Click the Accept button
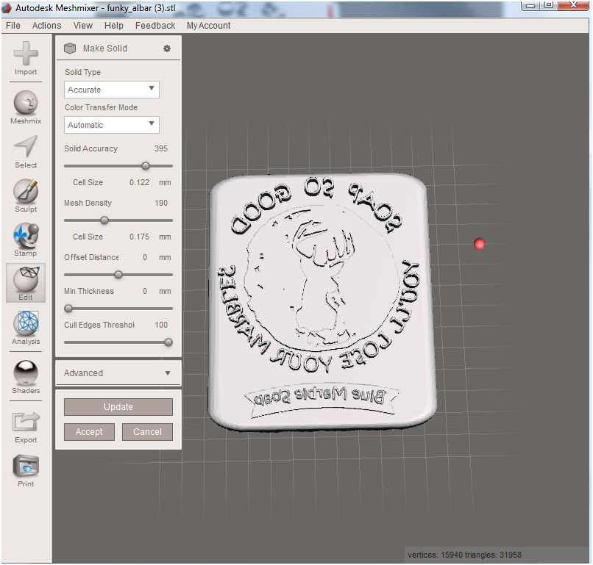Screen dimensions: 593x565 point(89,432)
